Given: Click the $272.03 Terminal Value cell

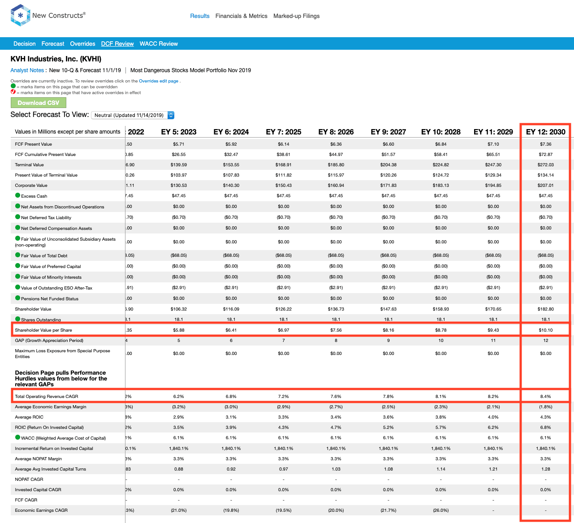Looking at the screenshot, I should [x=546, y=165].
